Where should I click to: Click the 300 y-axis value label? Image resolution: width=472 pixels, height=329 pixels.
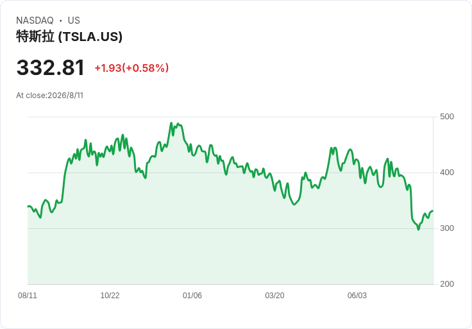[x=447, y=228]
